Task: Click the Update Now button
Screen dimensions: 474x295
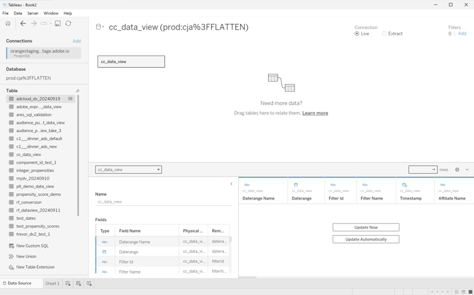Action: click(366, 227)
